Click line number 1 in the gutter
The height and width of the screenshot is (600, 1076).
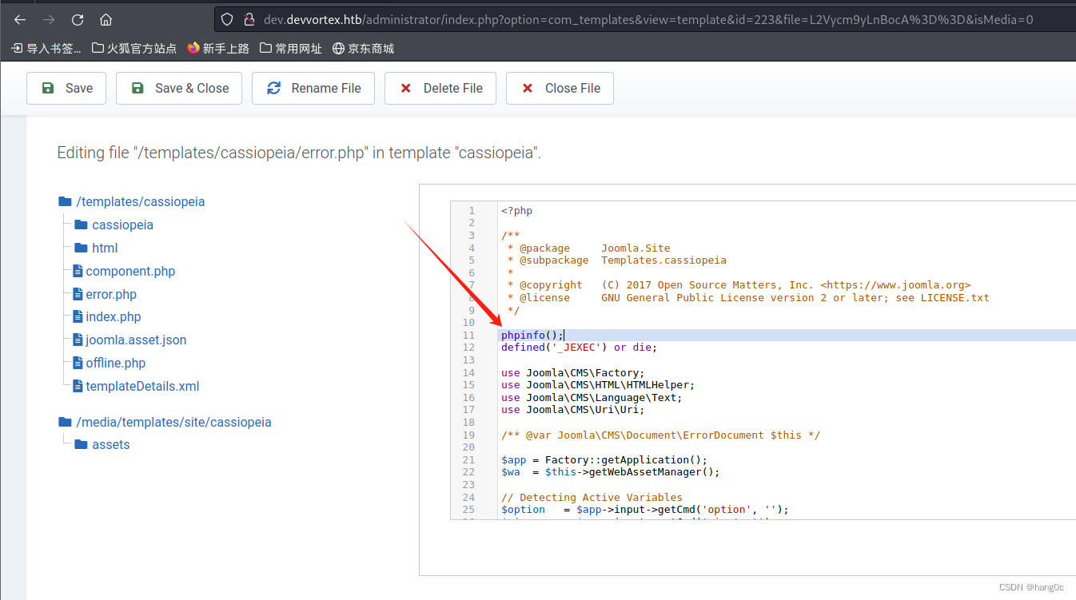(x=472, y=211)
